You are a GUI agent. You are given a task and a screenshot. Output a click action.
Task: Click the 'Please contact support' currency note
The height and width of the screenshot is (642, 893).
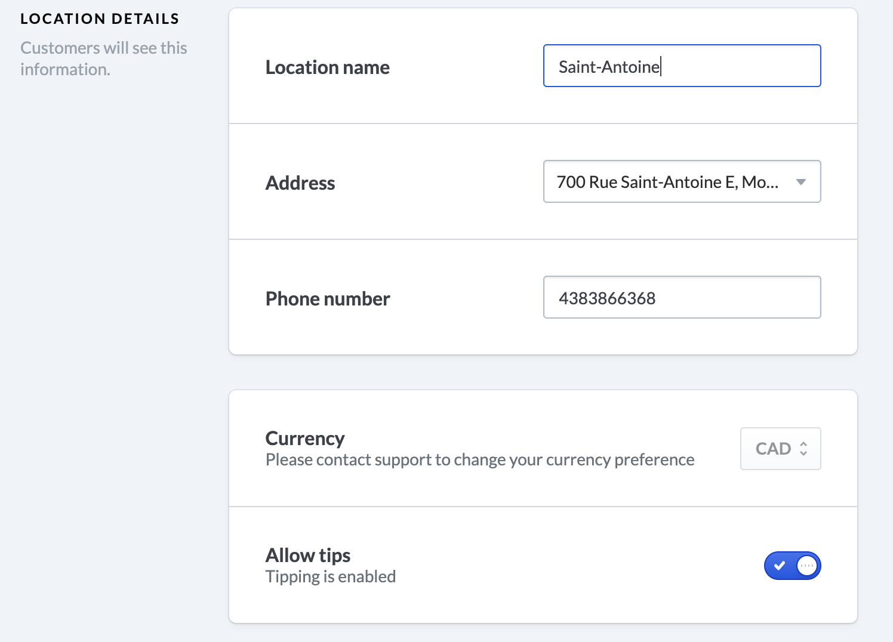tap(479, 460)
